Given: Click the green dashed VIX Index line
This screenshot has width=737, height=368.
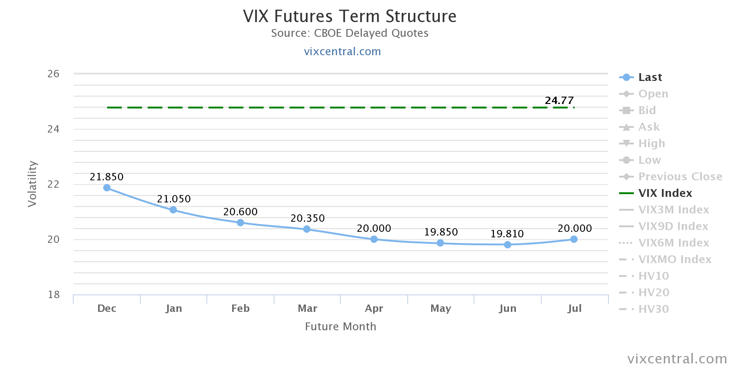Looking at the screenshot, I should (x=322, y=108).
